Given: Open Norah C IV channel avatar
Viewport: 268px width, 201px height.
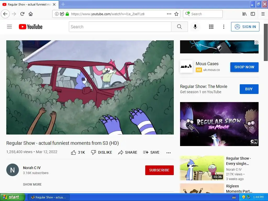Looking at the screenshot, I should click(13, 170).
